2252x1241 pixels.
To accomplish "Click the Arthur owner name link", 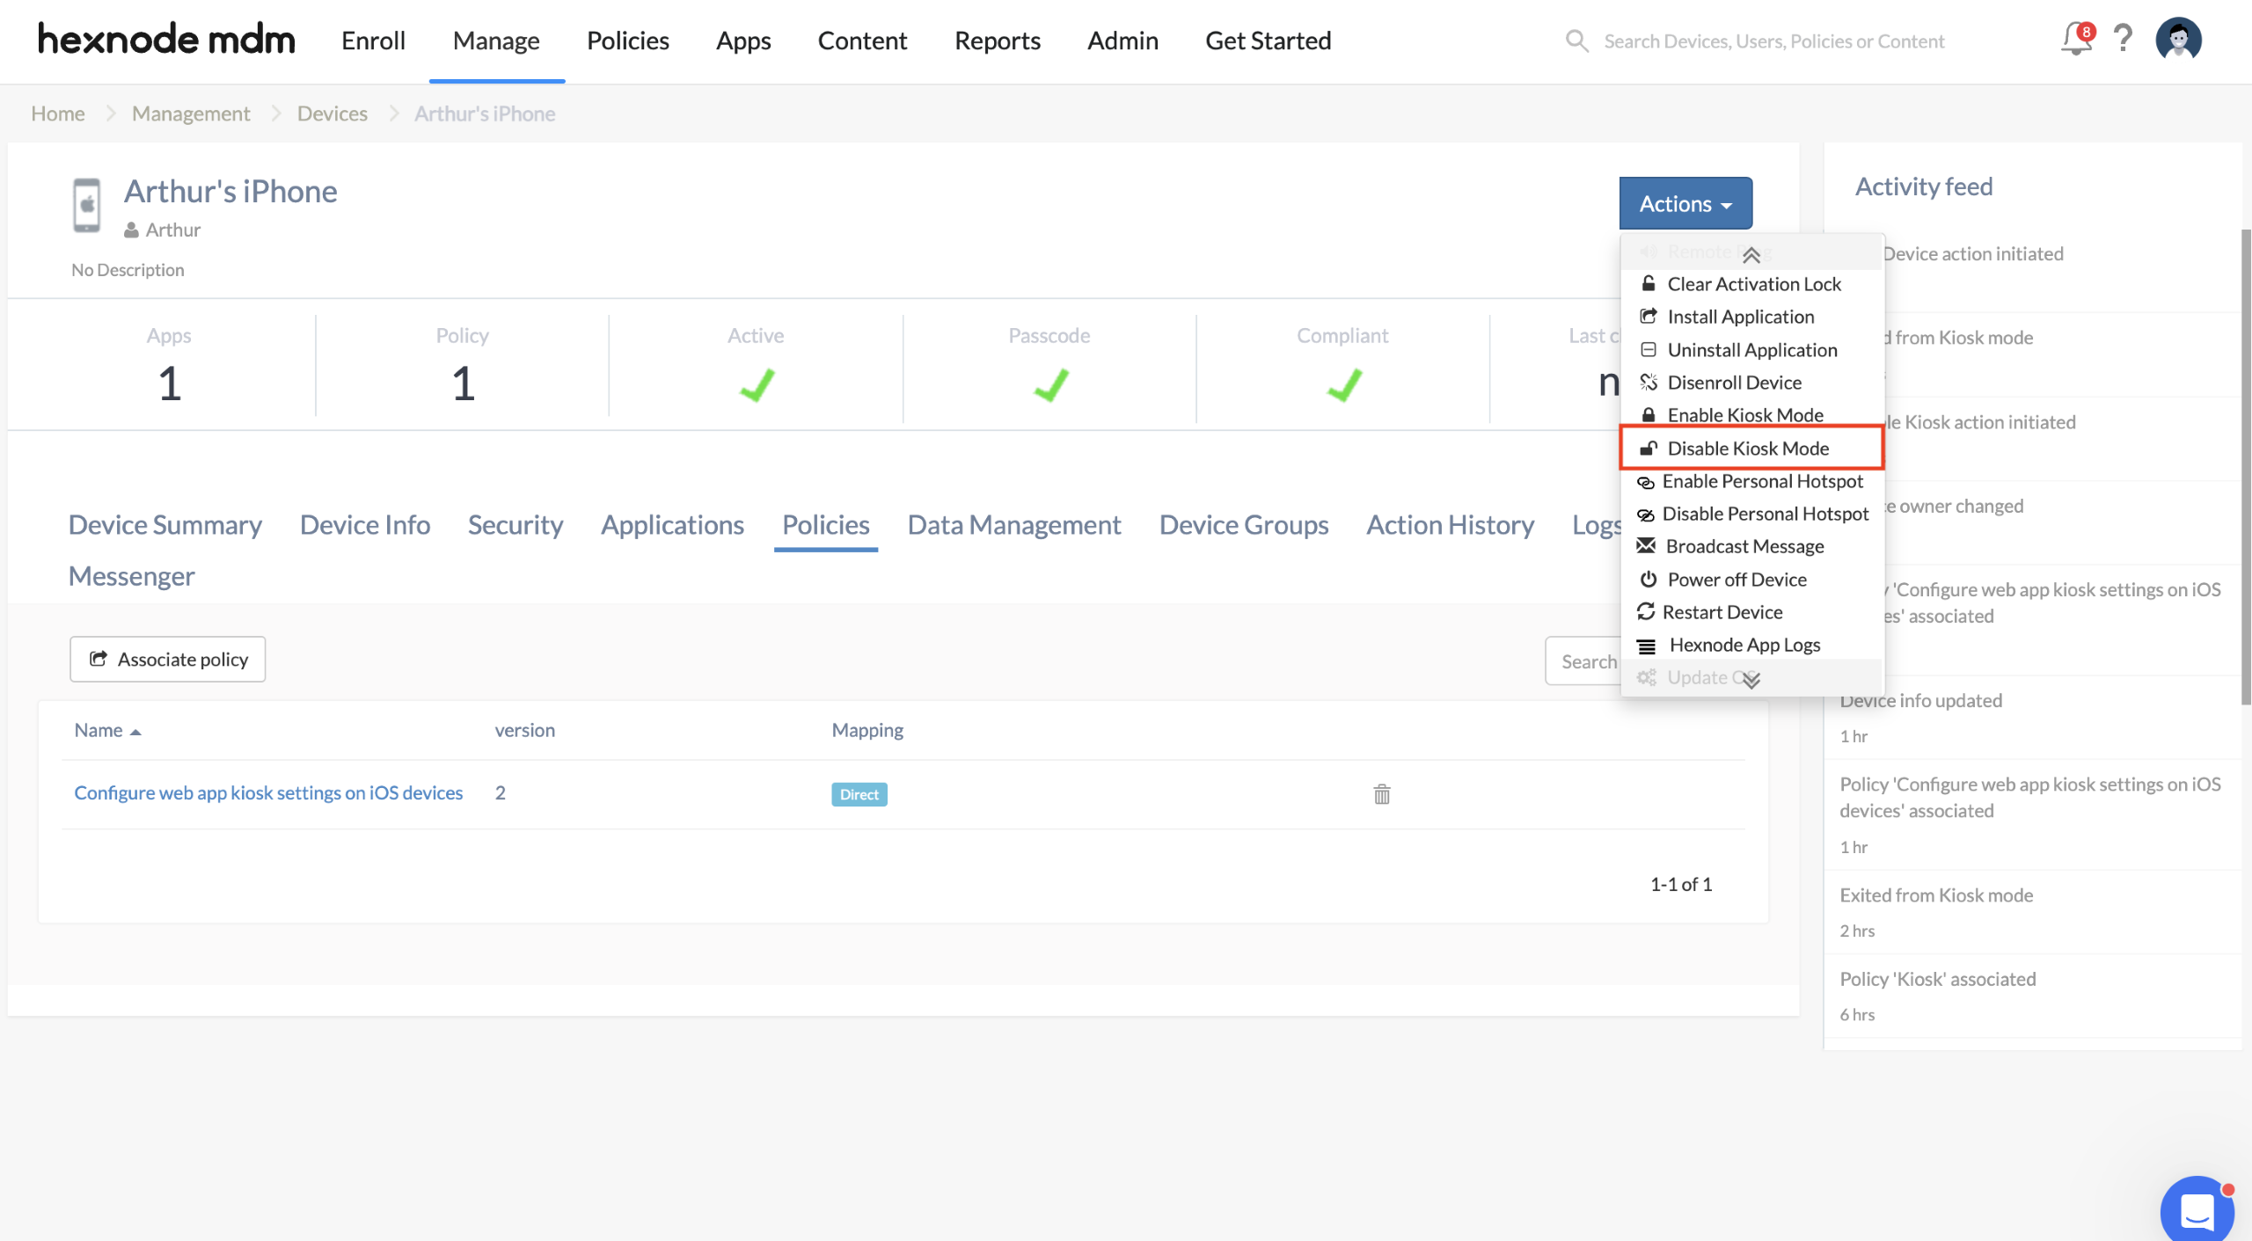I will point(173,230).
